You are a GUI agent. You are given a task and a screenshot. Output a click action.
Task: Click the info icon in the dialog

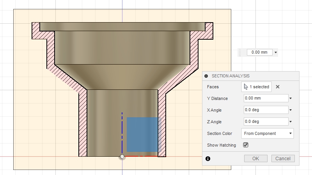[x=207, y=159]
